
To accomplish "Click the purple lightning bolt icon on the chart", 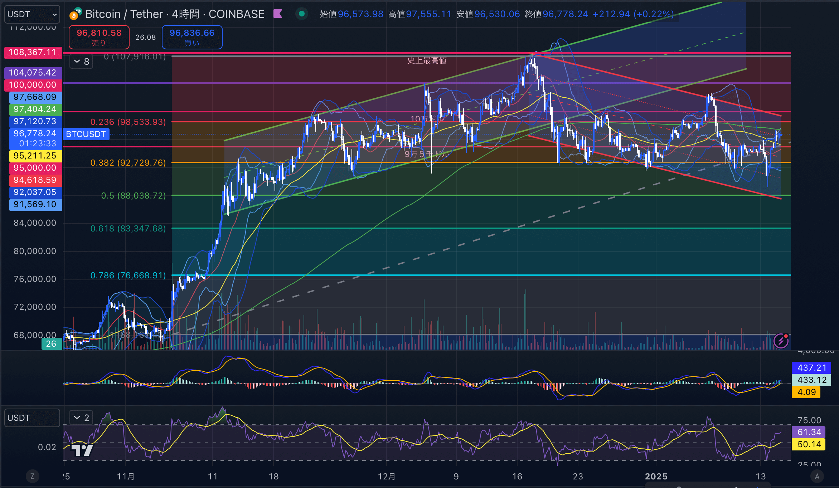I will 781,341.
